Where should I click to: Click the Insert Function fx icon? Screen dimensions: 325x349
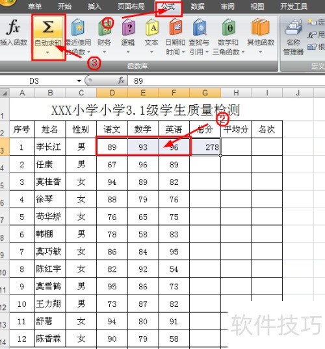(x=14, y=27)
